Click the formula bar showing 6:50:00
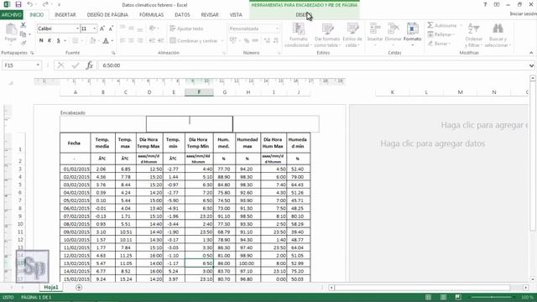 pos(313,65)
